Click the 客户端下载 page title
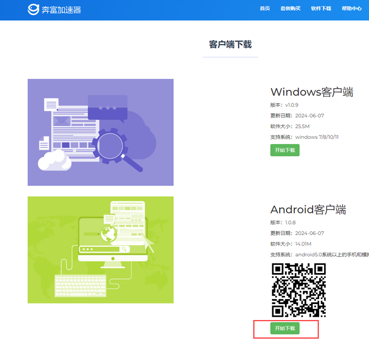The width and height of the screenshot is (369, 348). [230, 44]
